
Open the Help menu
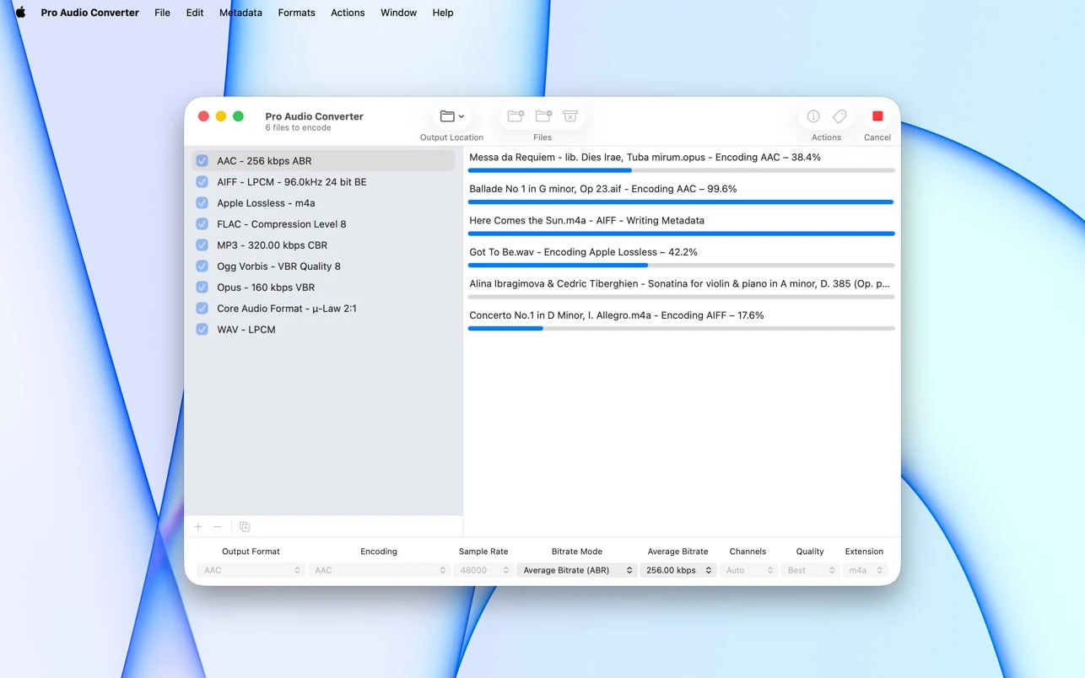[443, 13]
